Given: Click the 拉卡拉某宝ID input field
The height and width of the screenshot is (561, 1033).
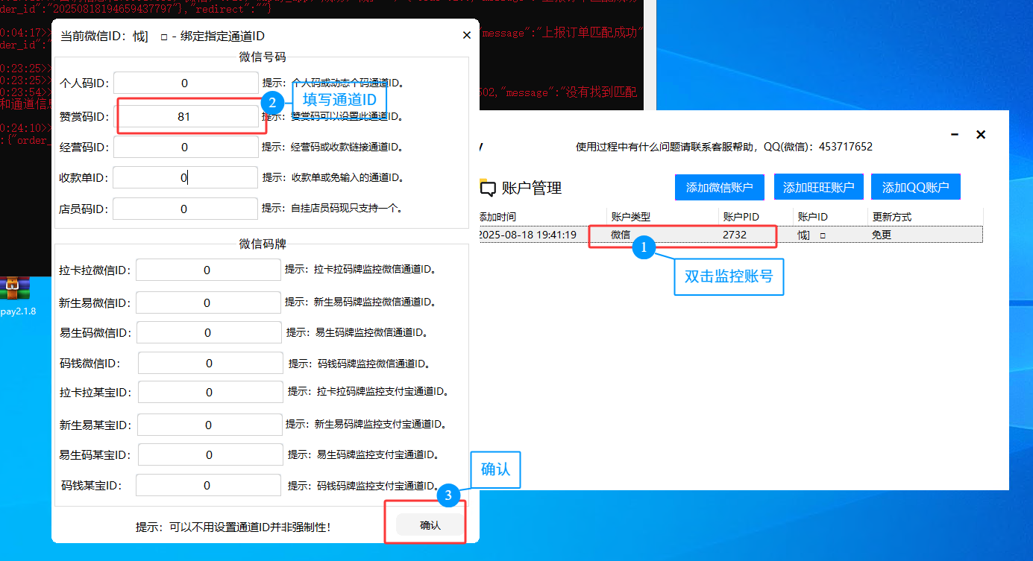Looking at the screenshot, I should (x=210, y=392).
